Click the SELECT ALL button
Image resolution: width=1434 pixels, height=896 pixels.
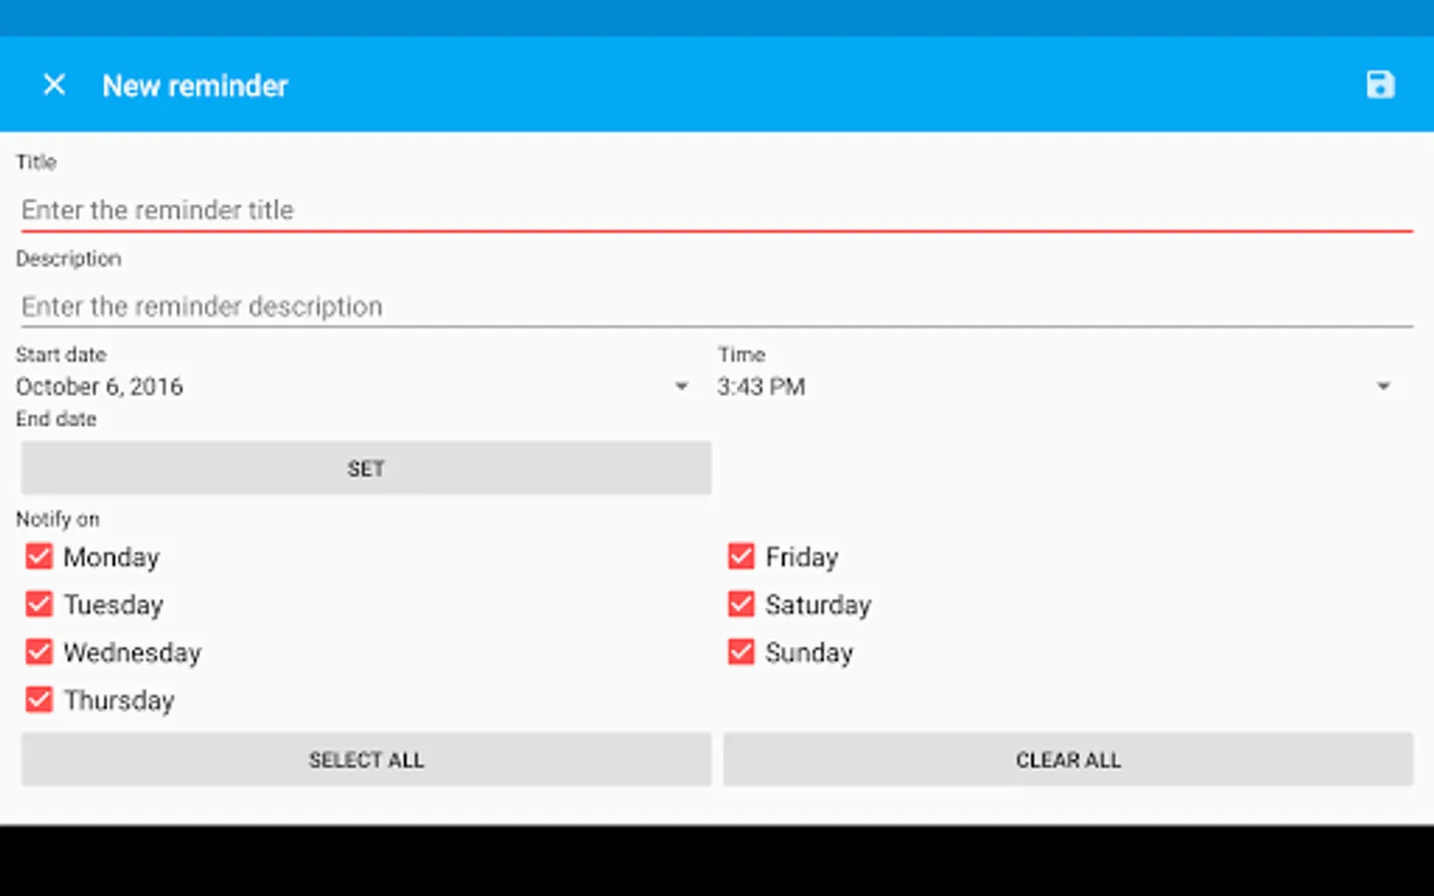365,760
